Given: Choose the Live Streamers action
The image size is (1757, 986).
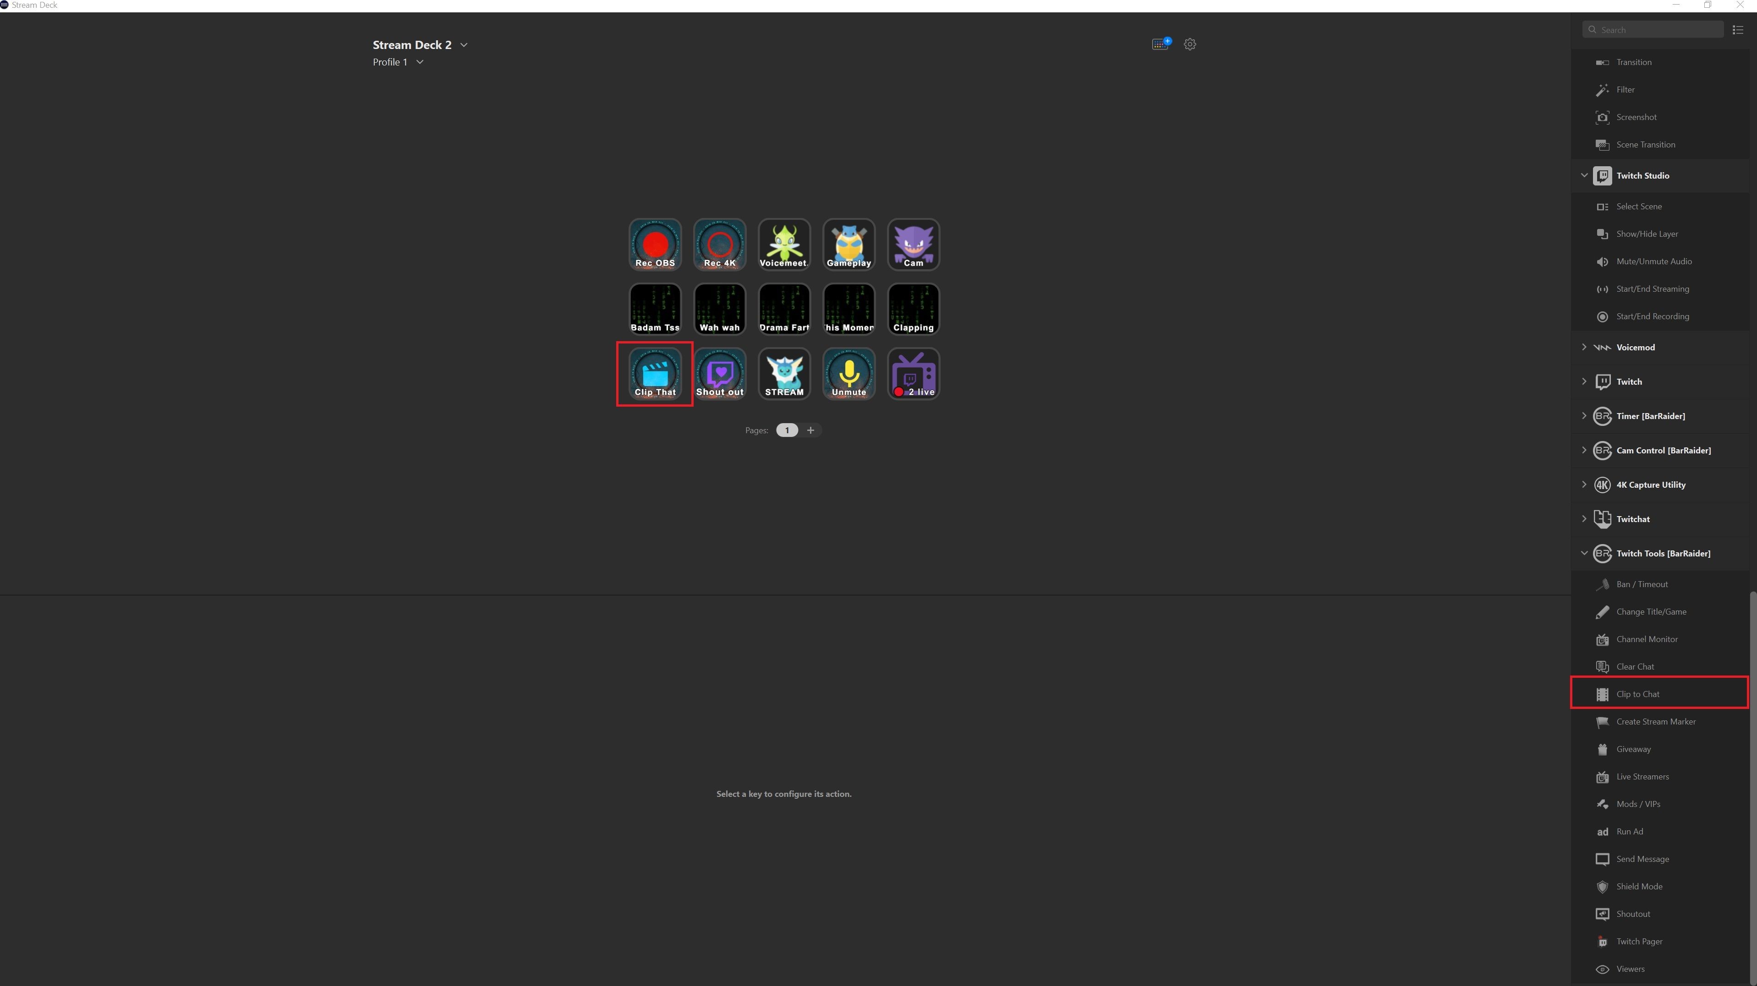Looking at the screenshot, I should tap(1660, 777).
